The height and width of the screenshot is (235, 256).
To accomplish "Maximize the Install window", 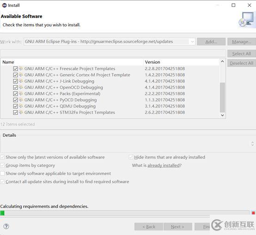I will click(233, 5).
